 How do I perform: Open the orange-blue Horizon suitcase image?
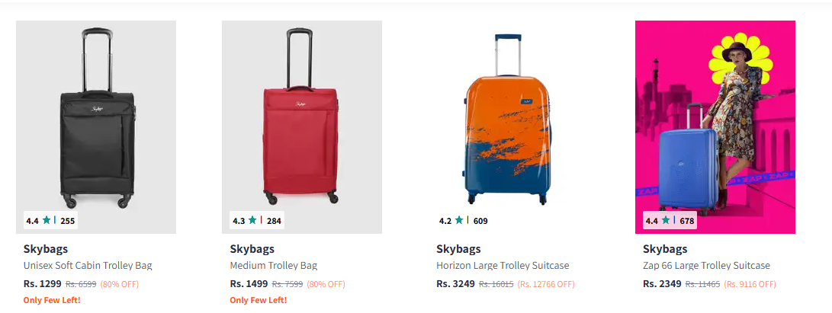tap(508, 122)
